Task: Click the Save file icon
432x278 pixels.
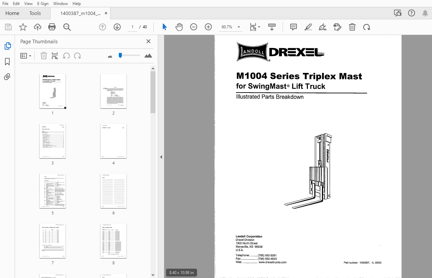Action: tap(8, 27)
